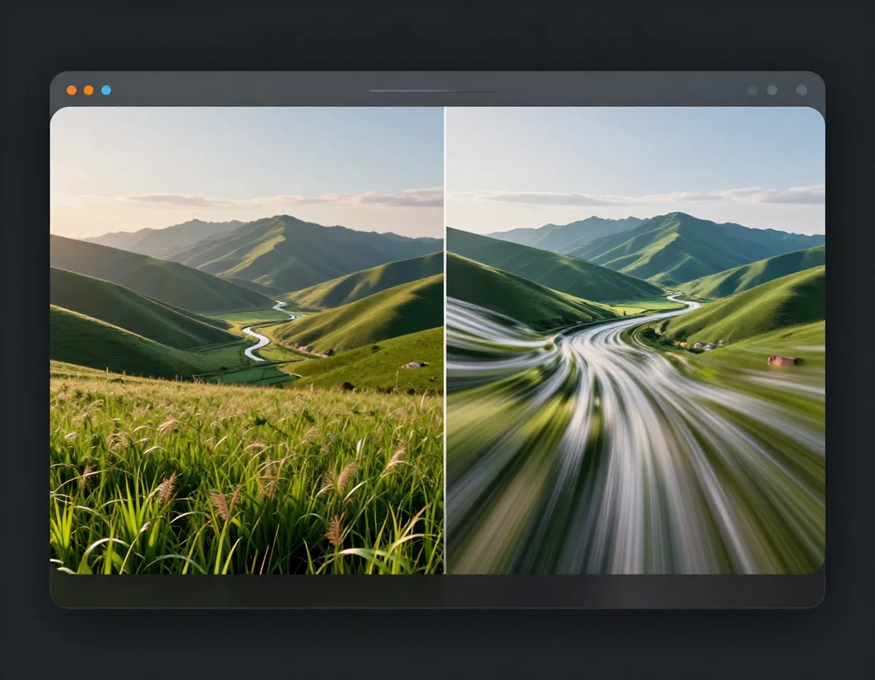Click the dark bottom bar of the window
Image resolution: width=875 pixels, height=680 pixels.
click(x=437, y=590)
